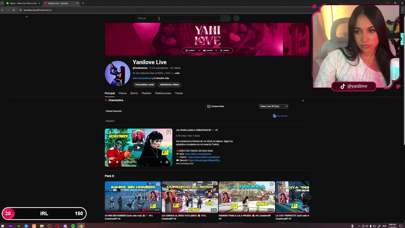Open the 'LA CITA PERFECTA' video thumbnail
The width and height of the screenshot is (405, 228).
tap(292, 197)
